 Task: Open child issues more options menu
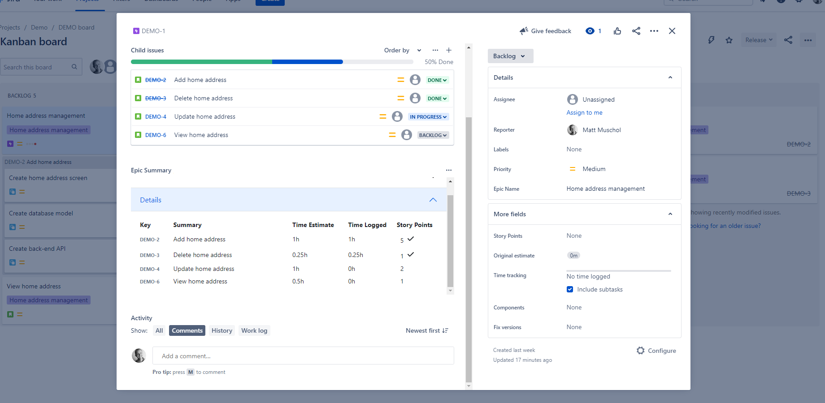435,50
